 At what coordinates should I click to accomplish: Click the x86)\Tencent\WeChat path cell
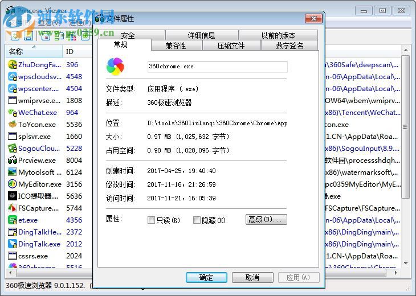[362, 112]
